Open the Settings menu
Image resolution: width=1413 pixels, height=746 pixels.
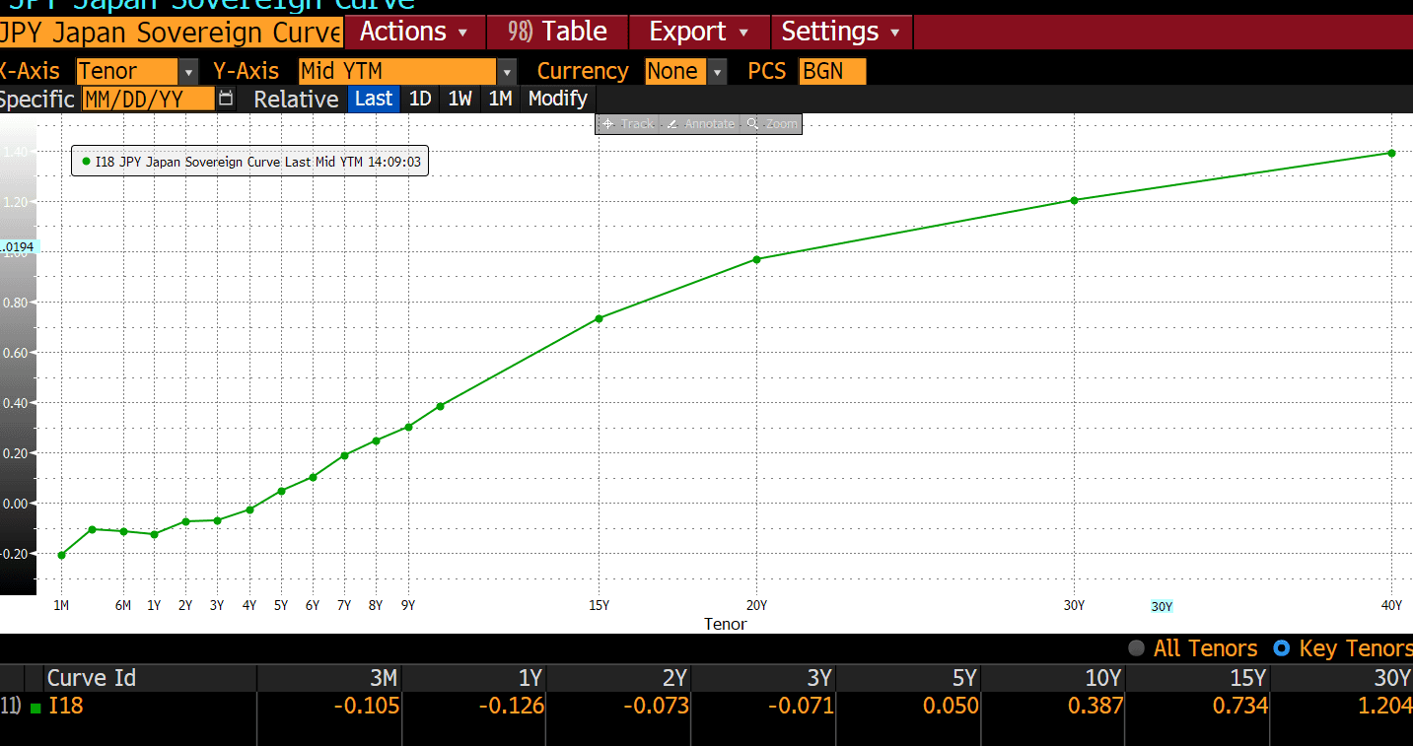pos(841,32)
